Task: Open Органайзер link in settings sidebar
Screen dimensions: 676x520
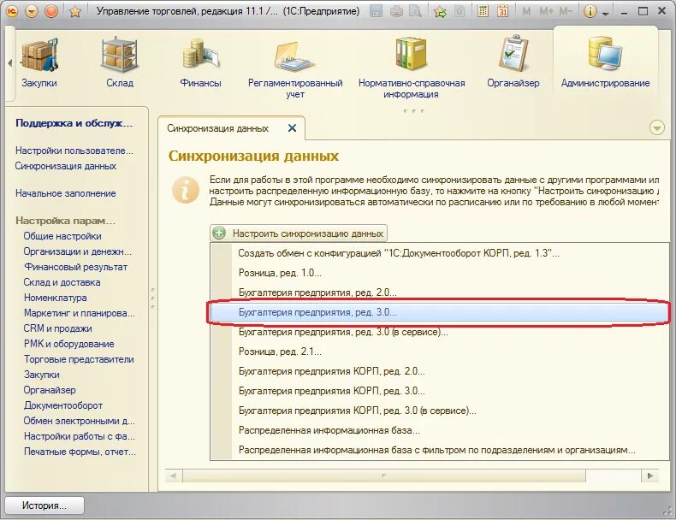Action: pos(50,390)
